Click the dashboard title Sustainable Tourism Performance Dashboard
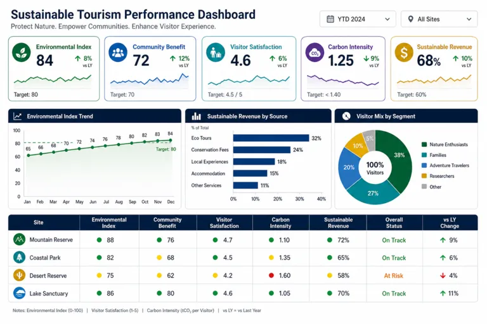The width and height of the screenshot is (487, 324). point(133,15)
